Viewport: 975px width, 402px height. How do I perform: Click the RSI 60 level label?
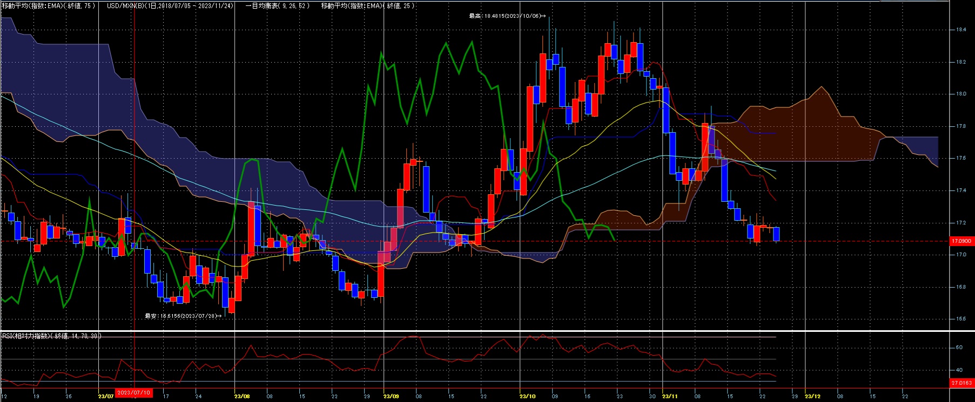point(959,348)
